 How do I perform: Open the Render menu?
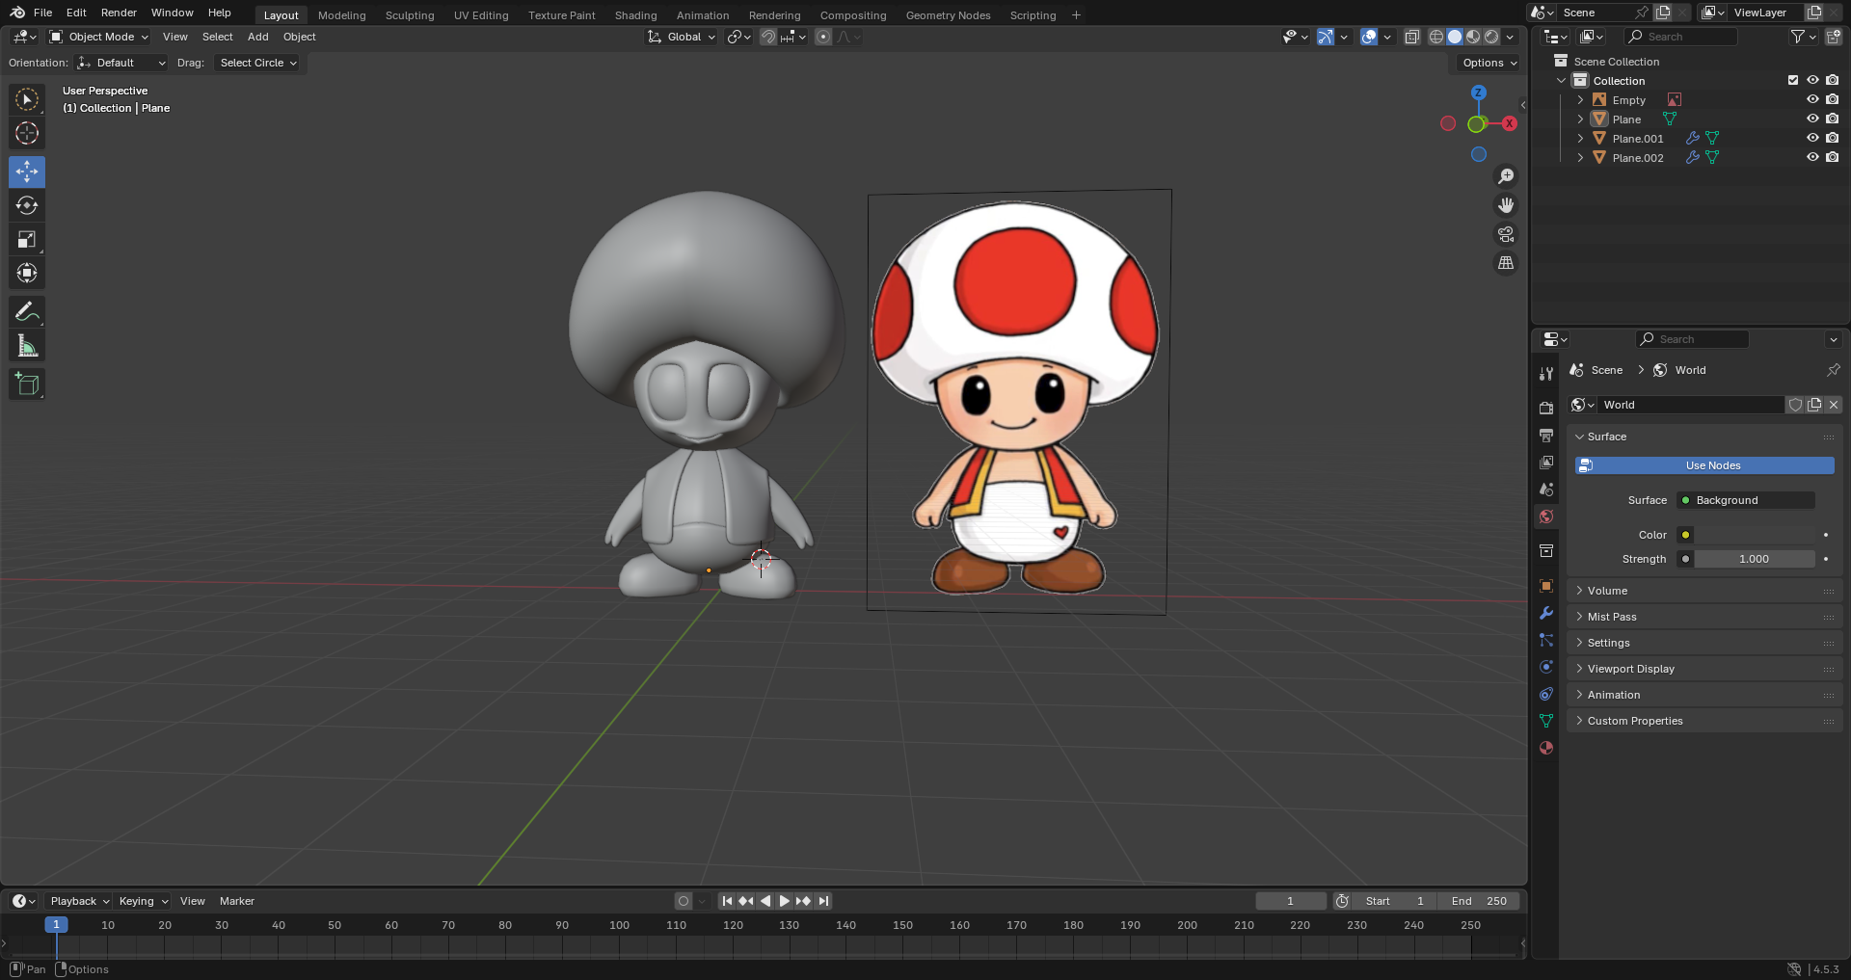(119, 13)
